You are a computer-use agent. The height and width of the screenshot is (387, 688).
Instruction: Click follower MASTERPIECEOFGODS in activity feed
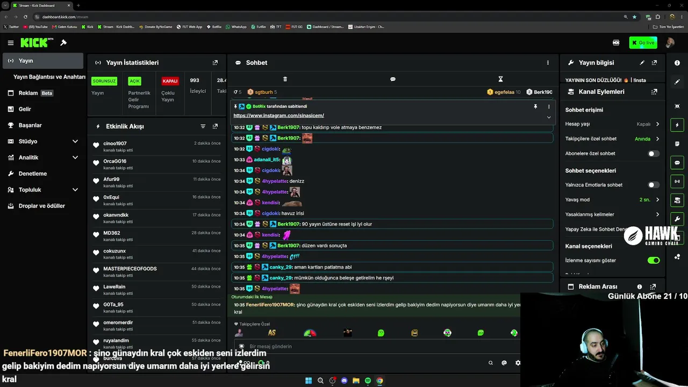click(130, 269)
